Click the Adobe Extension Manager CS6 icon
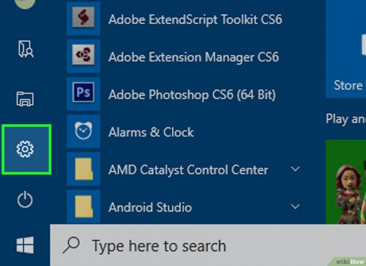The image size is (366, 266). 83,56
